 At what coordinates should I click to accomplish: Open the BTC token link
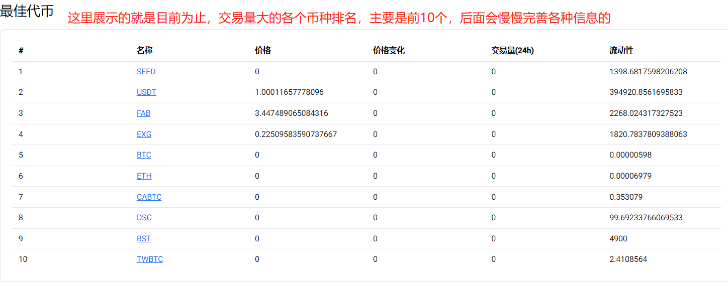coord(144,155)
